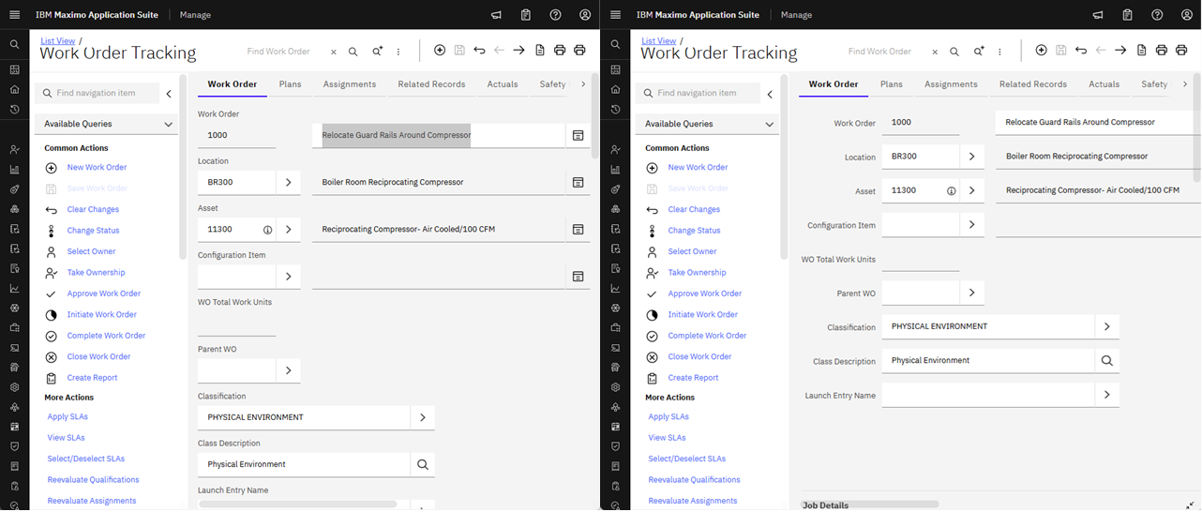Click the search icon in the left screenshot's dark sidebar
Screen dimensions: 1202x512
tap(14, 44)
